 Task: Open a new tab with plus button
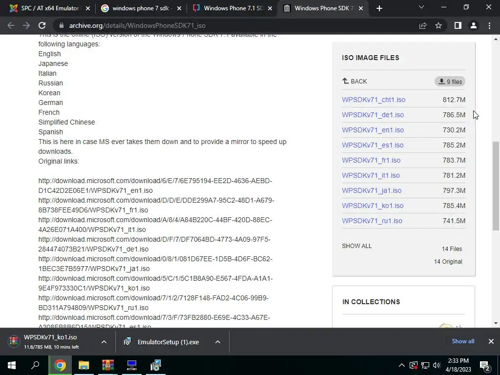[379, 9]
